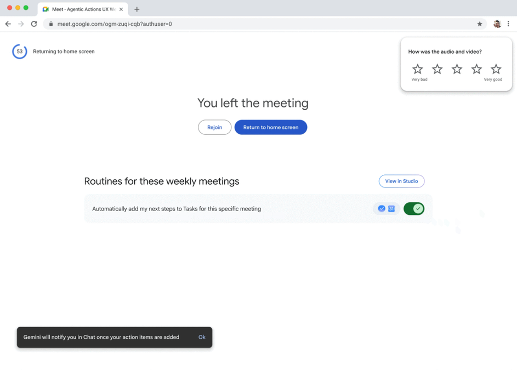Viewport: 517px width, 370px height.
Task: Open a new browser tab
Action: click(x=137, y=9)
